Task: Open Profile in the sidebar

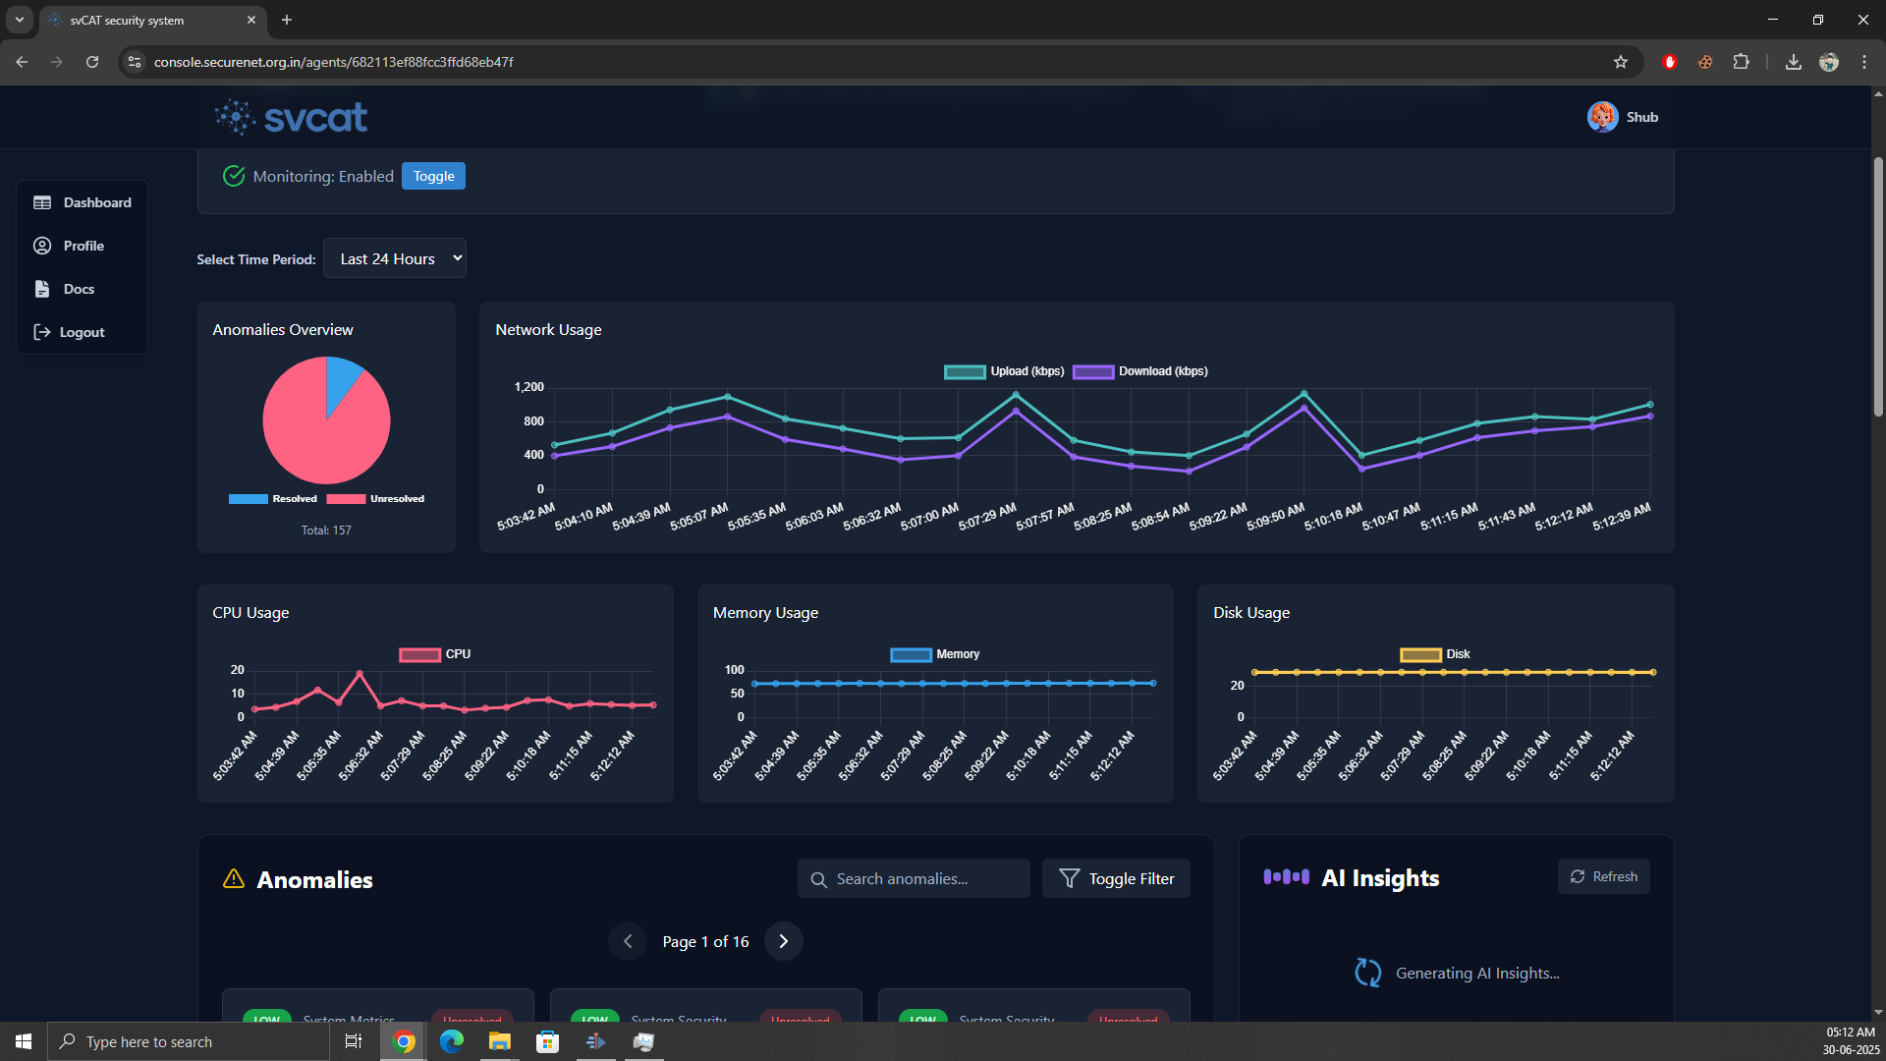Action: click(x=83, y=246)
